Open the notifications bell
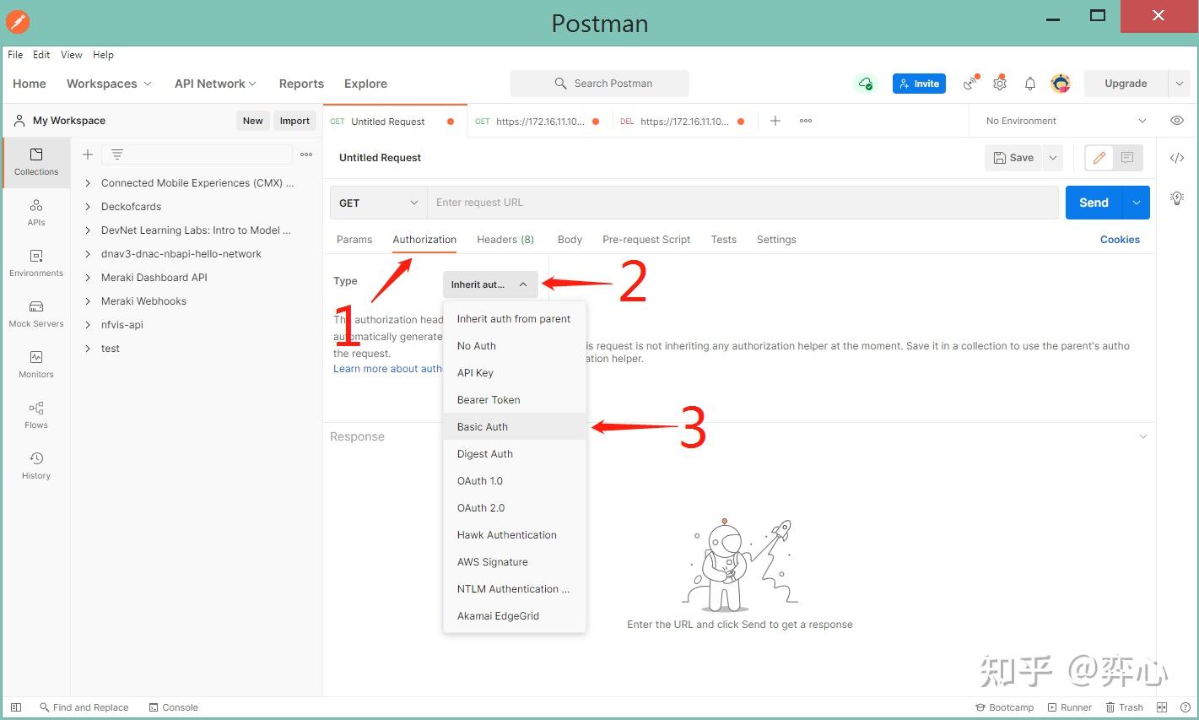1199x720 pixels. 1029,83
